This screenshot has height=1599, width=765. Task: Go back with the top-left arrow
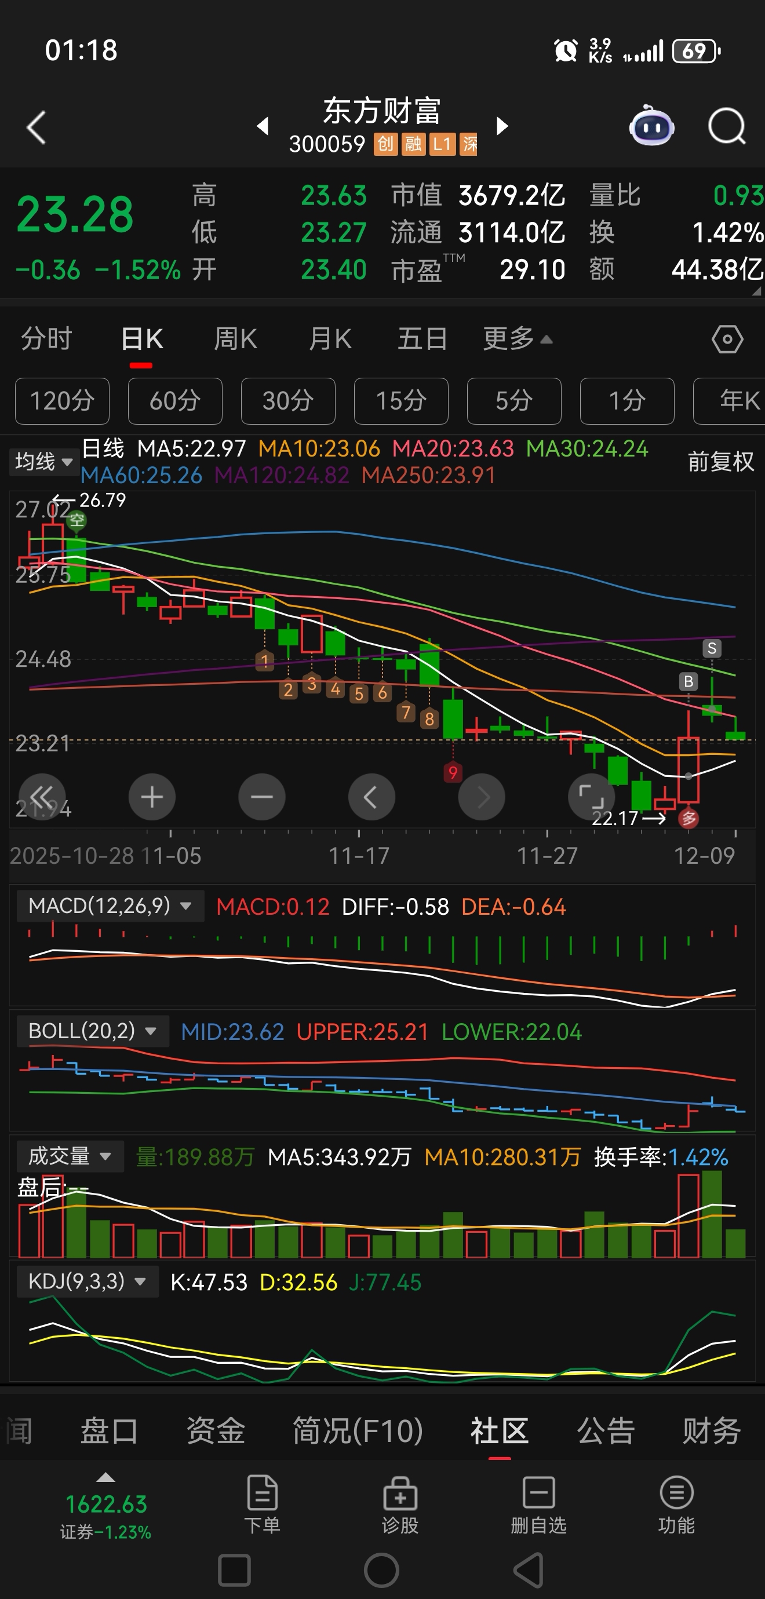point(37,127)
